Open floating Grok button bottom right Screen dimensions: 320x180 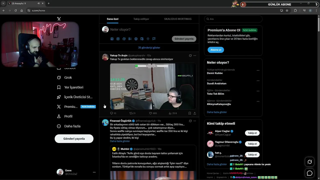309,162
